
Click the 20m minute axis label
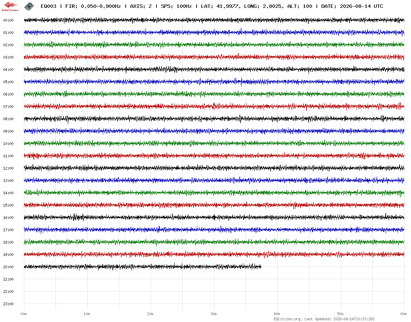[x=150, y=314]
